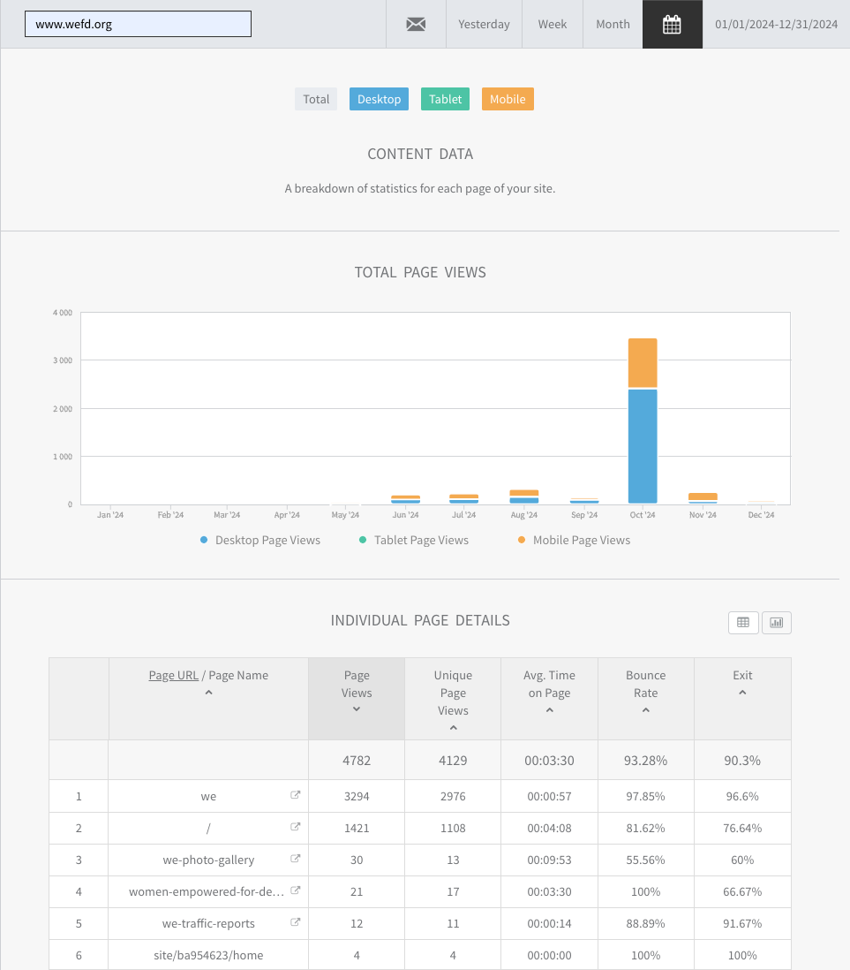The height and width of the screenshot is (970, 850).
Task: Click the Total filter button
Action: click(x=316, y=99)
